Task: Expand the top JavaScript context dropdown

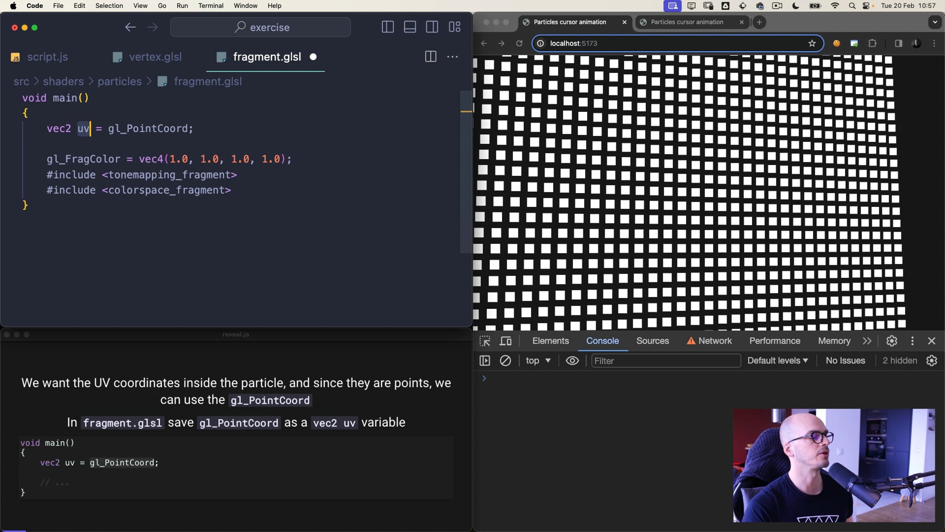Action: click(x=538, y=361)
